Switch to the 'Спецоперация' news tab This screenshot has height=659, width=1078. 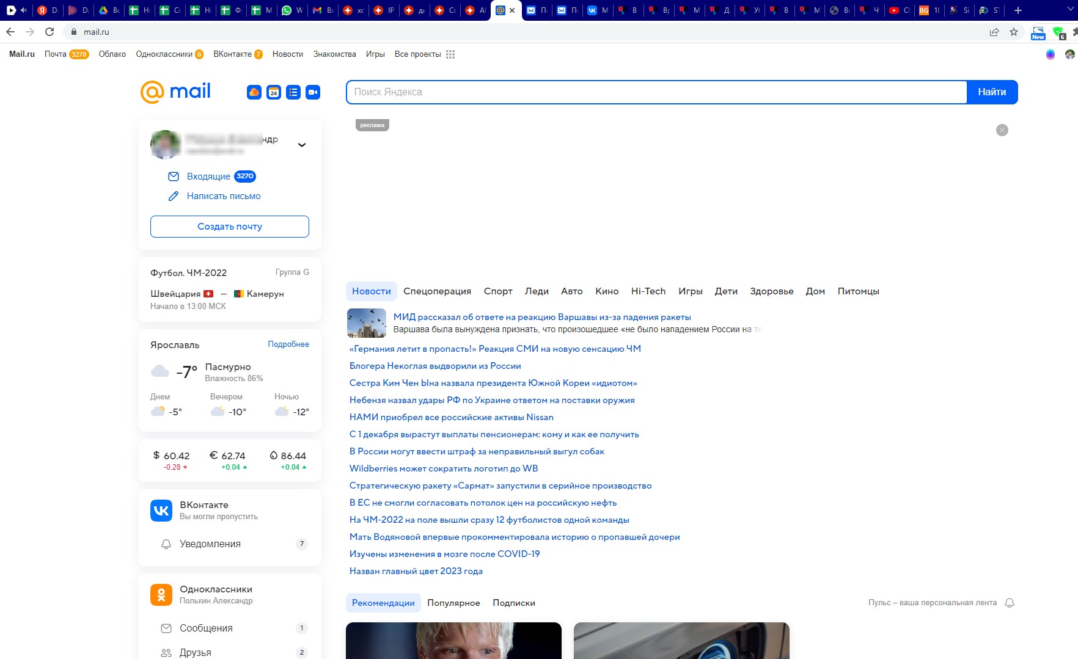coord(437,291)
